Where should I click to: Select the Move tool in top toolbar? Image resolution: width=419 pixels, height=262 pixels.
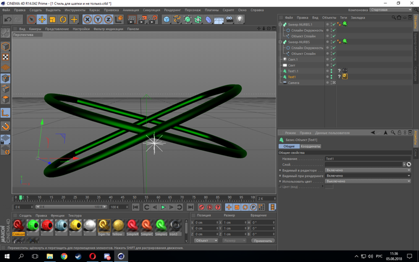[42, 19]
